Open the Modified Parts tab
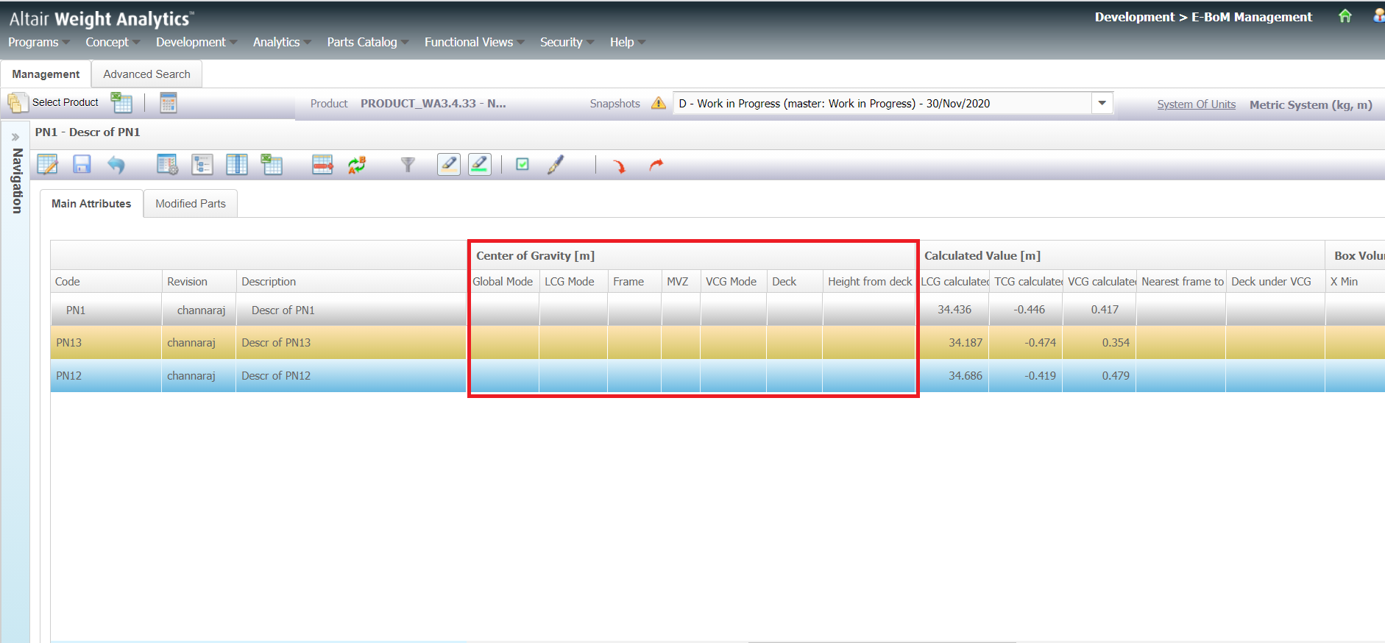 191,204
